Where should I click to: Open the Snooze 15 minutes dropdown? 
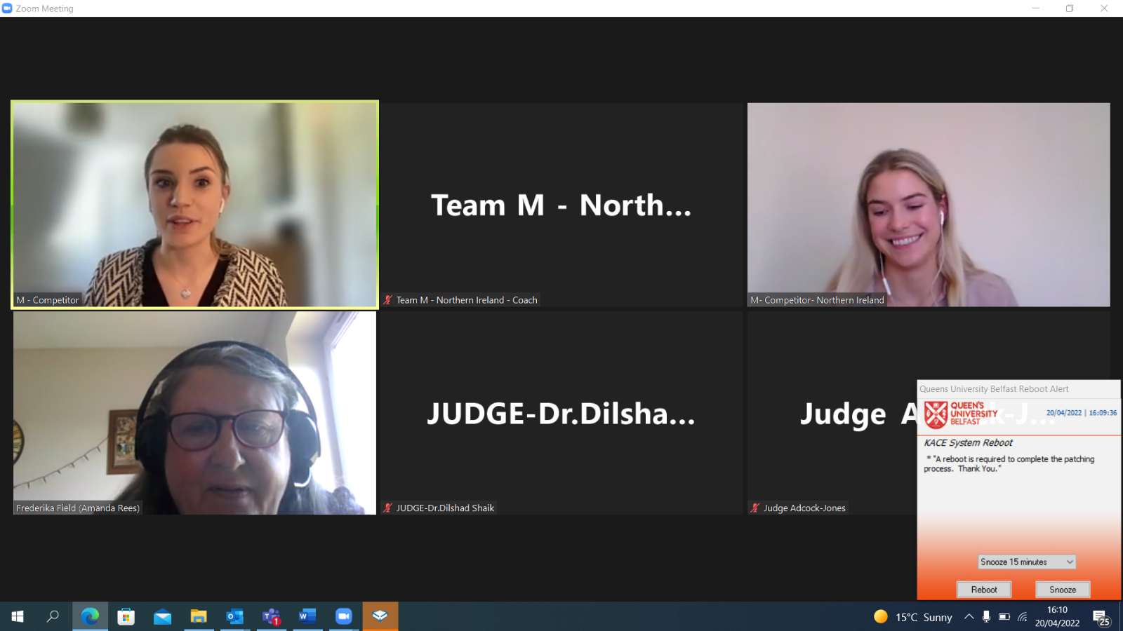tap(1026, 562)
